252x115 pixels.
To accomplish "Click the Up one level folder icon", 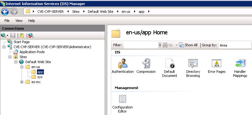I will (x=22, y=35).
